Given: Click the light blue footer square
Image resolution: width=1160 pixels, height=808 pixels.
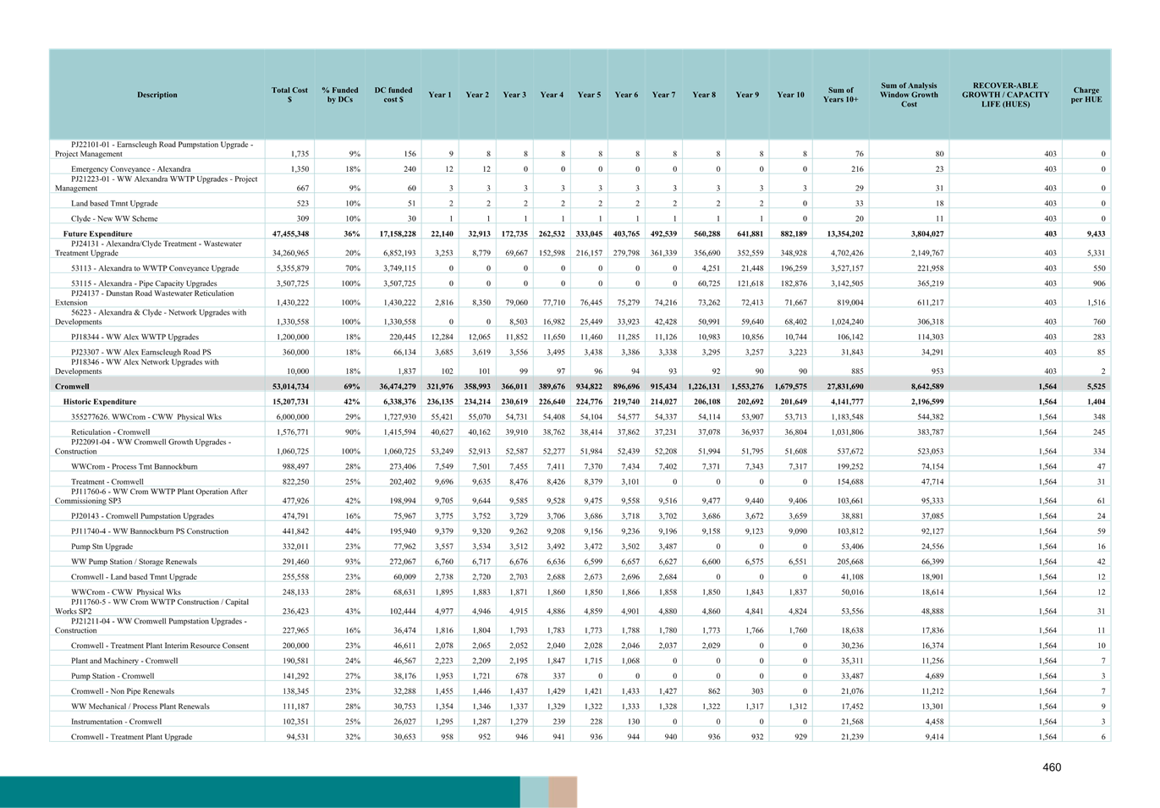Looking at the screenshot, I should point(533,790).
